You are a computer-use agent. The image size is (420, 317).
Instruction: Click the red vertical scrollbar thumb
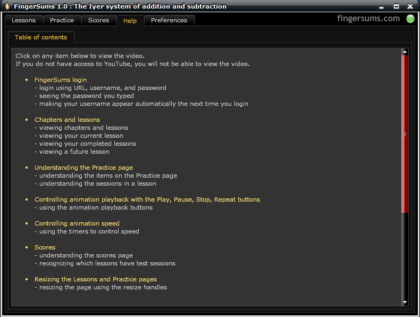(x=405, y=134)
